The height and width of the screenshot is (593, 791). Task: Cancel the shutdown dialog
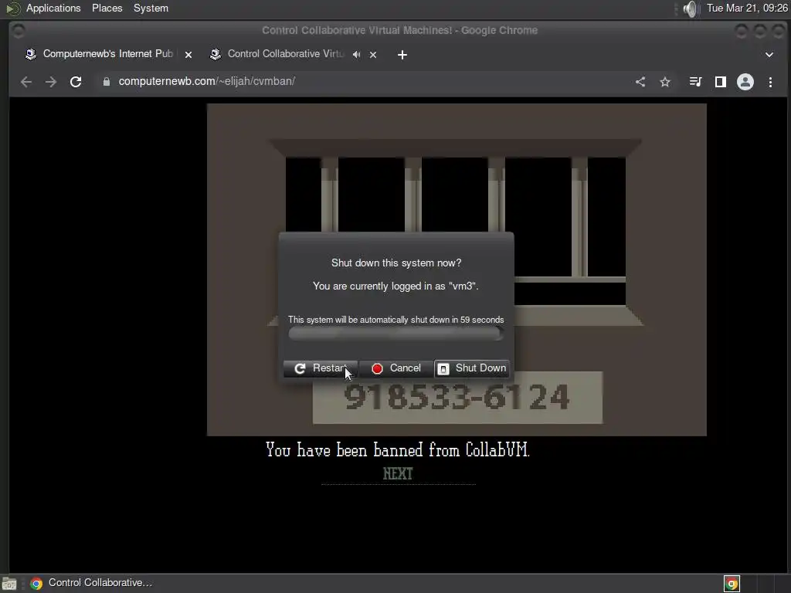[396, 368]
